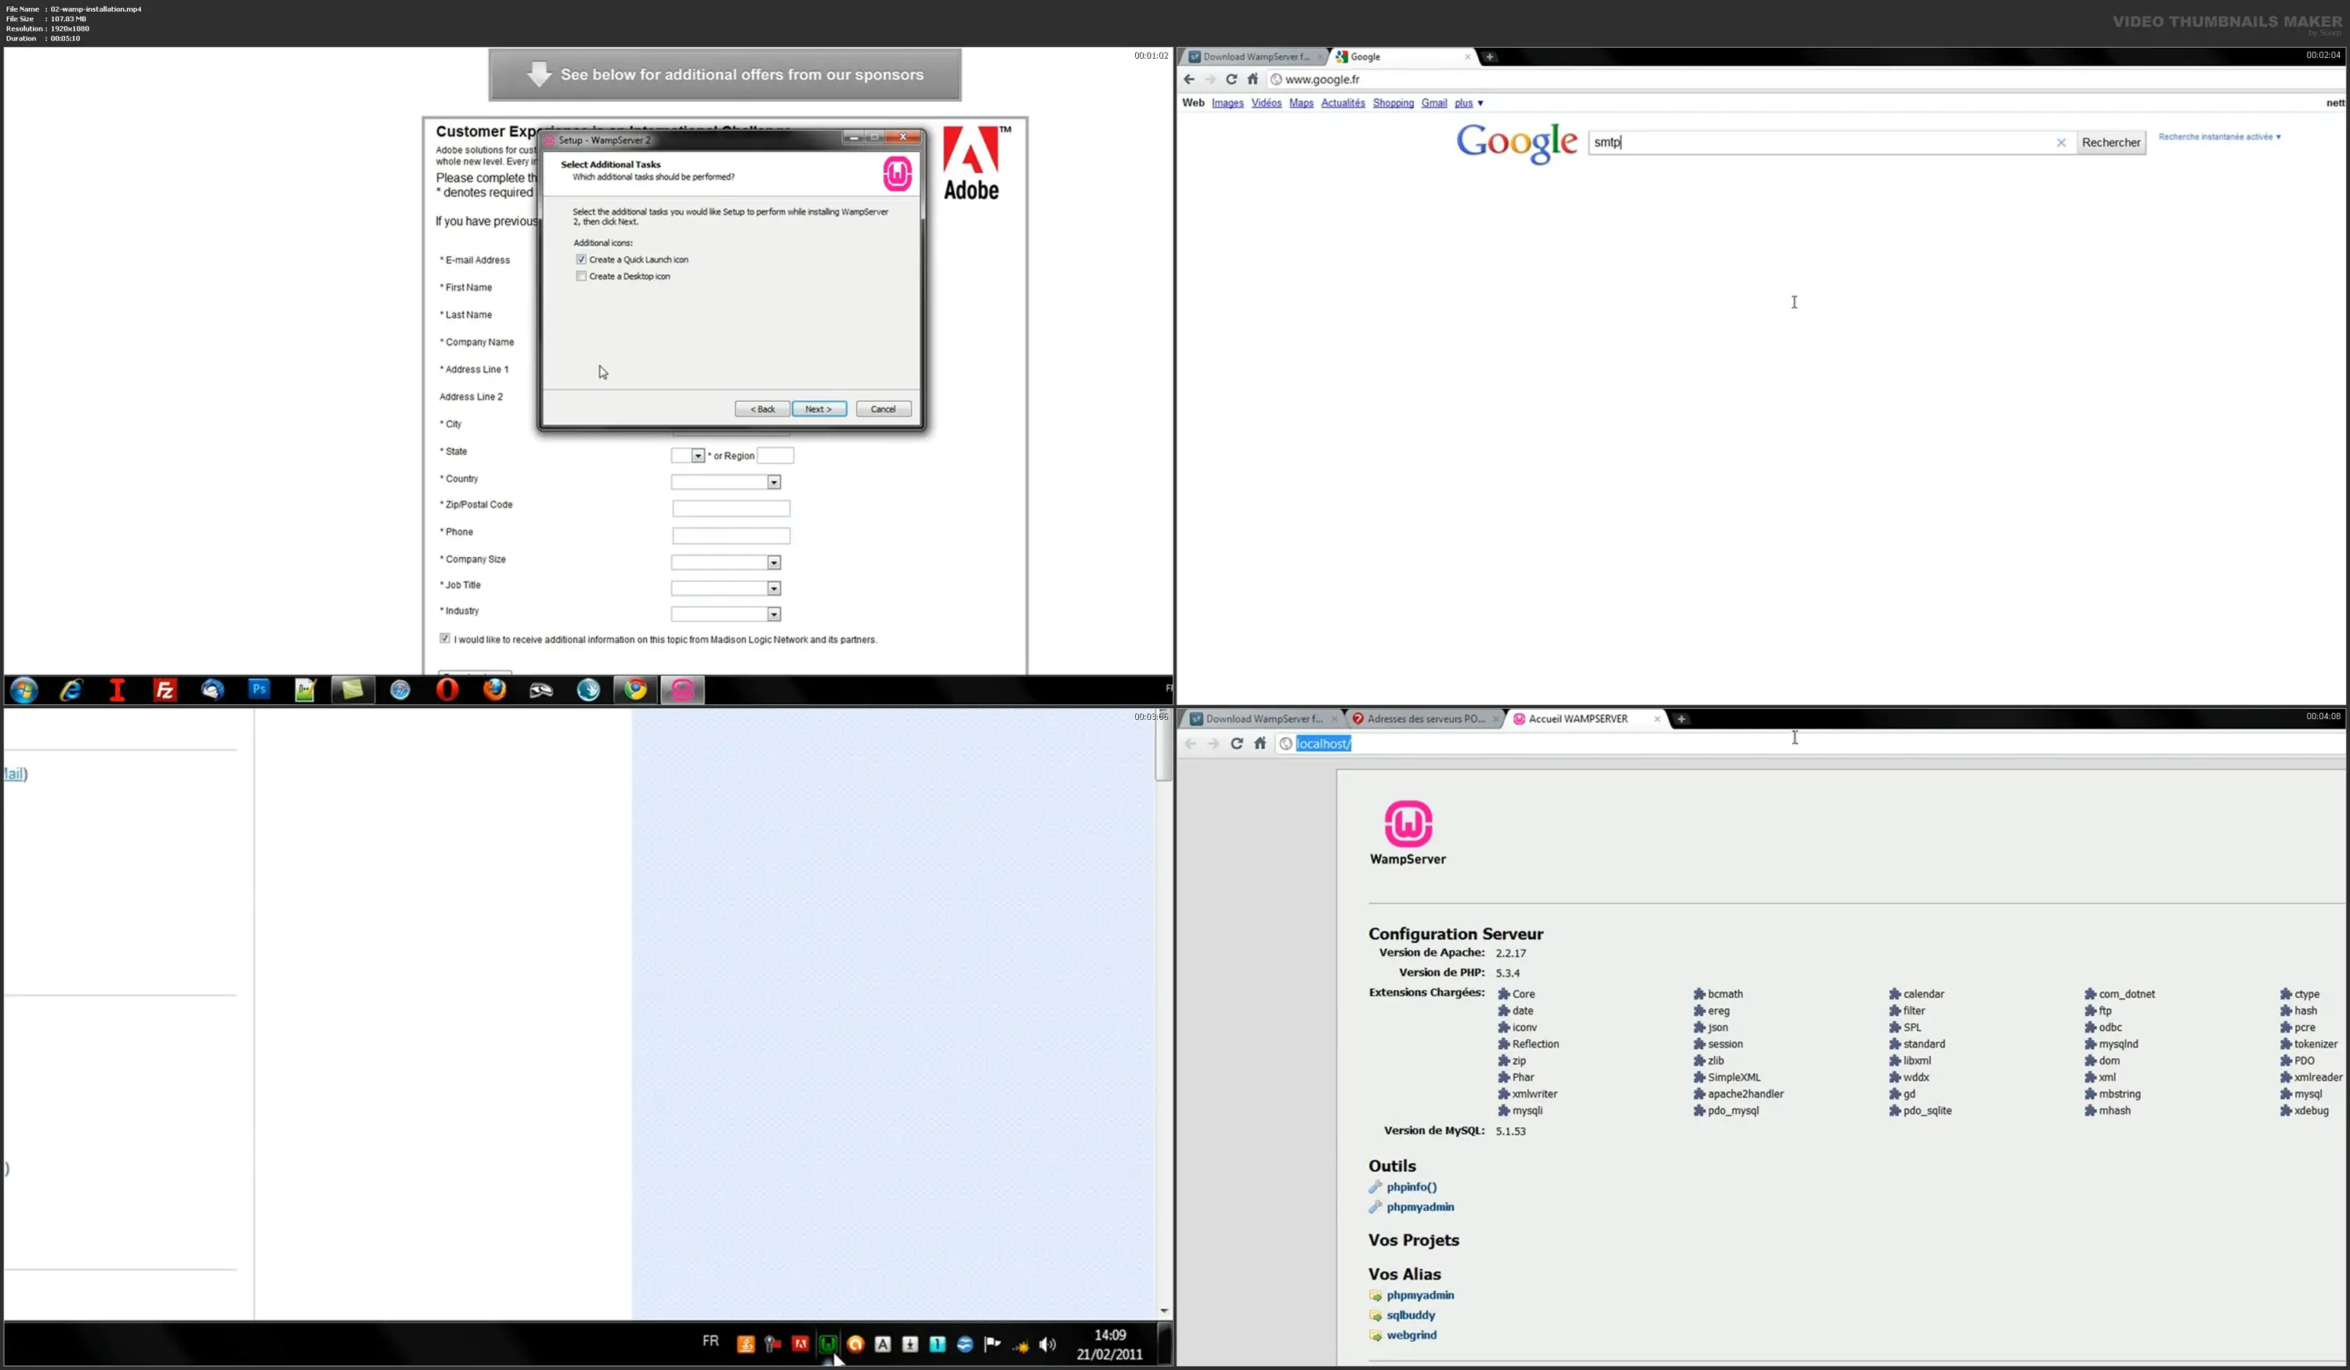Cancel the WampServer setup

coord(883,410)
